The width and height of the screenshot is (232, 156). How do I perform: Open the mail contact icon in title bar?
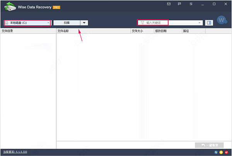point(169,4)
